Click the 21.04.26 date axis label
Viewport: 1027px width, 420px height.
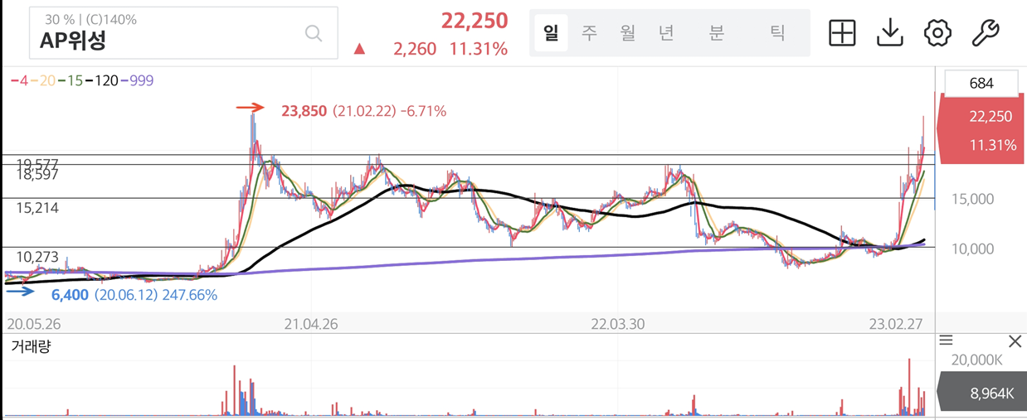click(309, 324)
